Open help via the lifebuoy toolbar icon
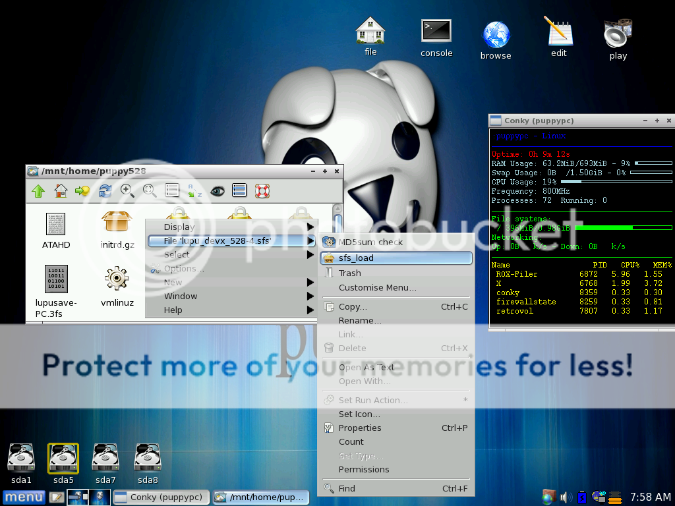This screenshot has width=675, height=506. (x=262, y=191)
